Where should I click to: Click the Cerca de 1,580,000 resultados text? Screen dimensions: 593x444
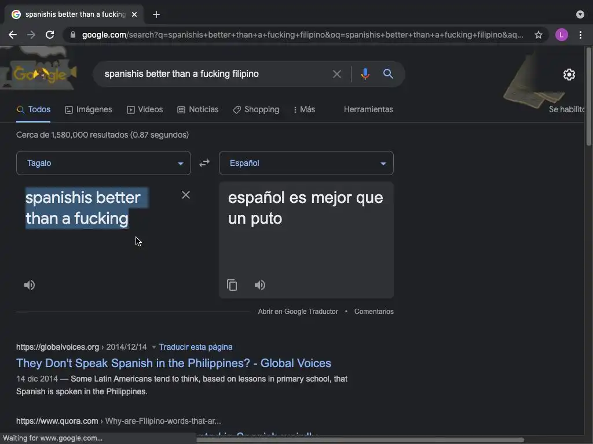[x=103, y=135]
